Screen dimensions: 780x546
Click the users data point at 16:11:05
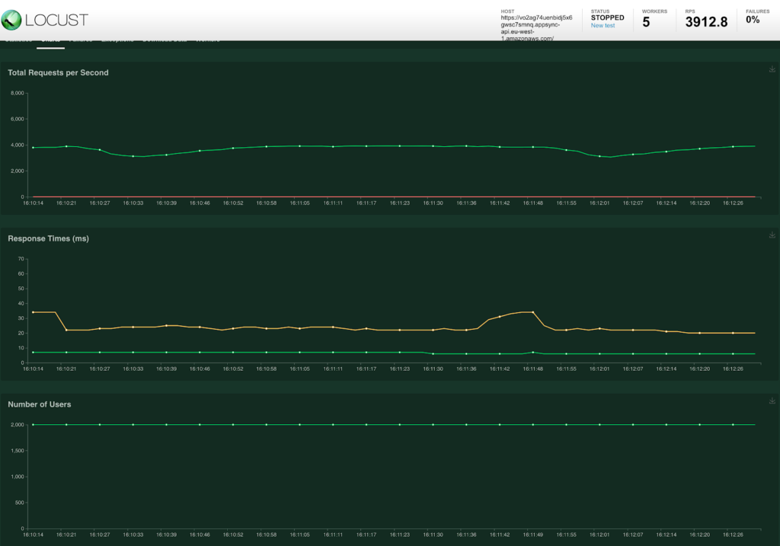pos(299,425)
